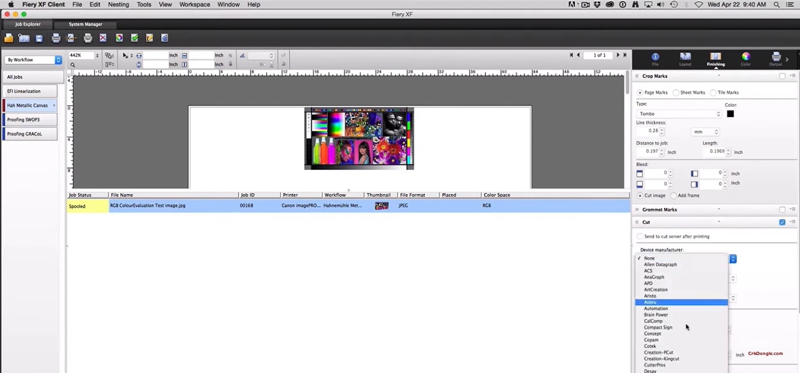Open the Tombo crop mark Type dropdown
Viewport: 800px width, 373px height.
point(679,114)
